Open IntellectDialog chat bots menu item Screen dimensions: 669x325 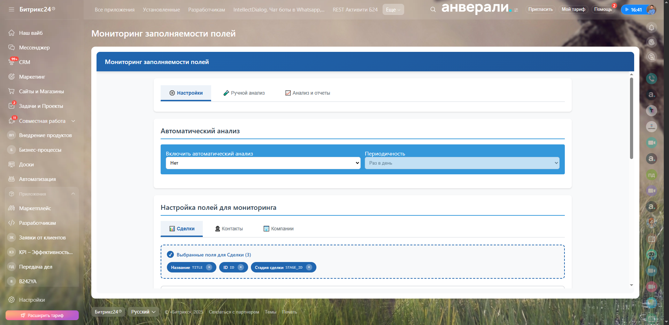pyautogui.click(x=279, y=10)
